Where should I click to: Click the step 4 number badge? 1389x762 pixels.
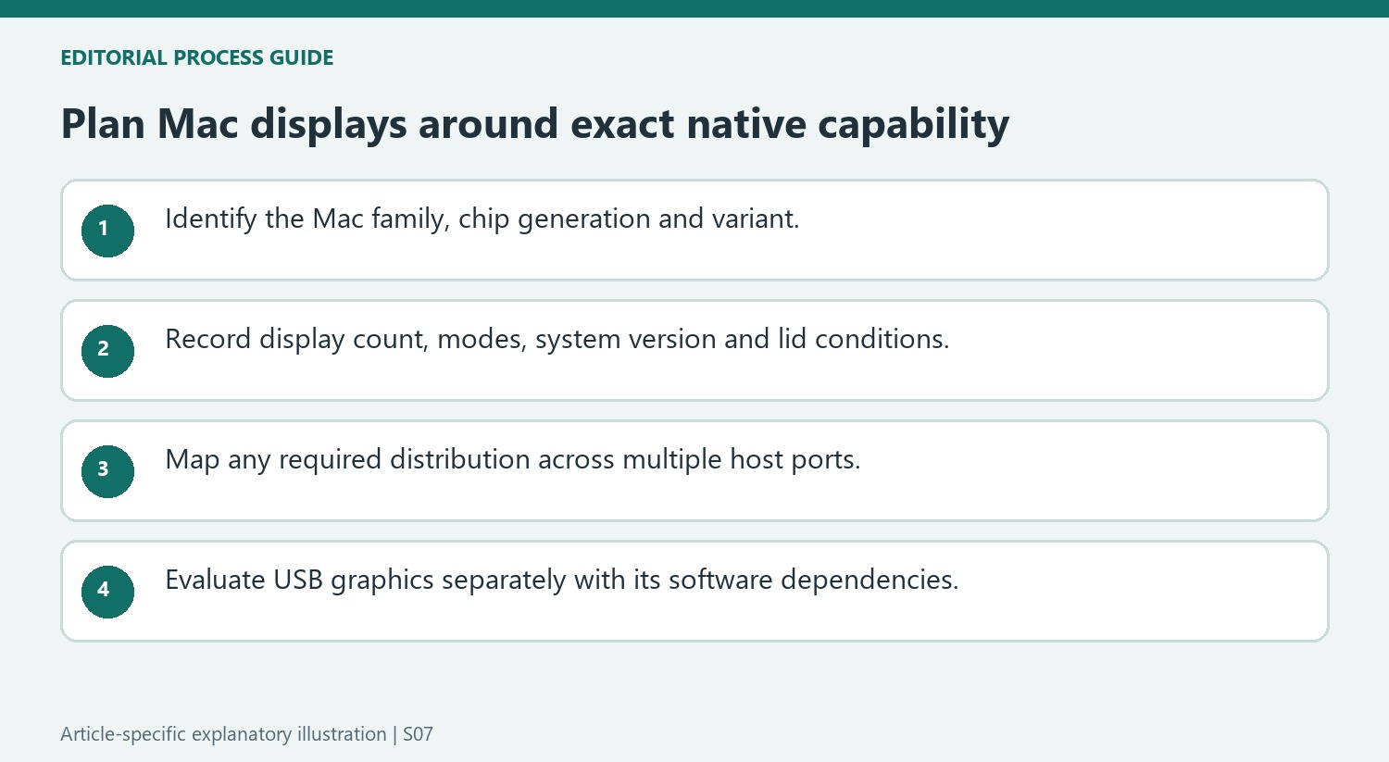(x=107, y=592)
